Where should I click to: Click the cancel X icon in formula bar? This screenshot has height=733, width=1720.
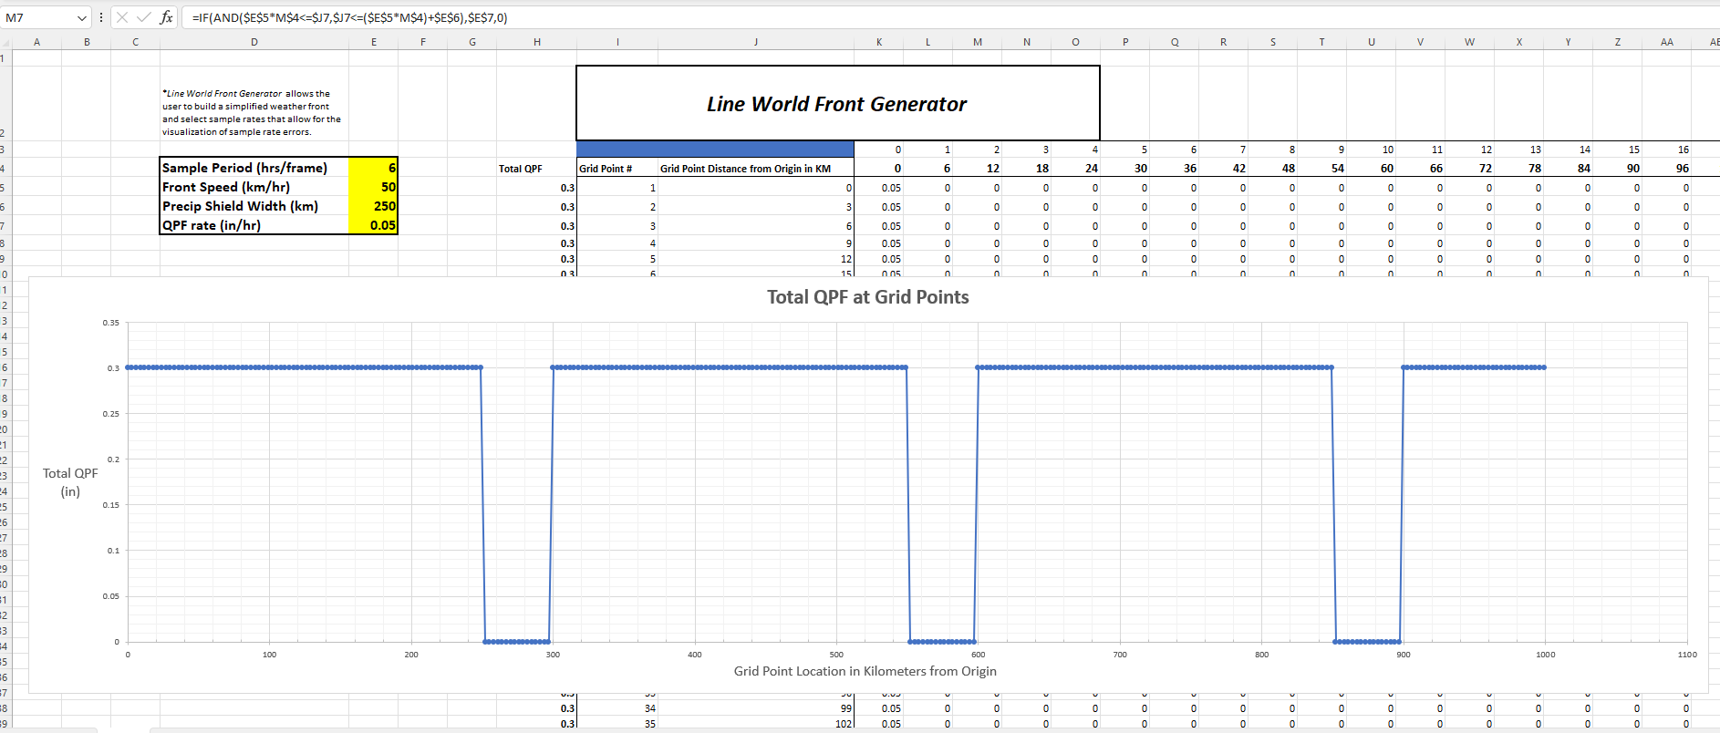[122, 17]
